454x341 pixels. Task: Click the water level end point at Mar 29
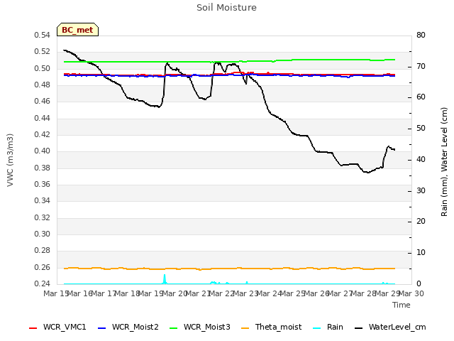(x=394, y=150)
